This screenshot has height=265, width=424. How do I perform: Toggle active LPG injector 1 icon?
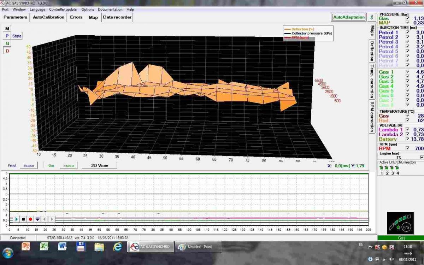click(382, 168)
